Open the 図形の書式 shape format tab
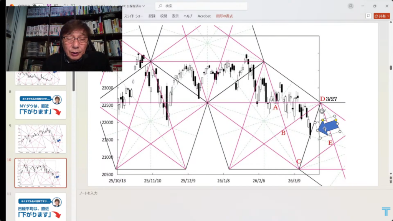Viewport: 393px width, 221px height. click(x=225, y=16)
